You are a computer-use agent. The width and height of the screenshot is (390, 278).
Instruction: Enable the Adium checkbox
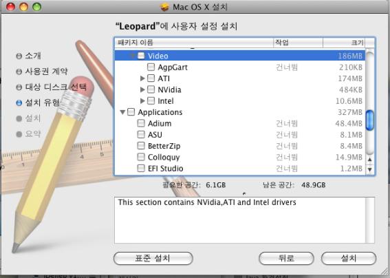141,123
